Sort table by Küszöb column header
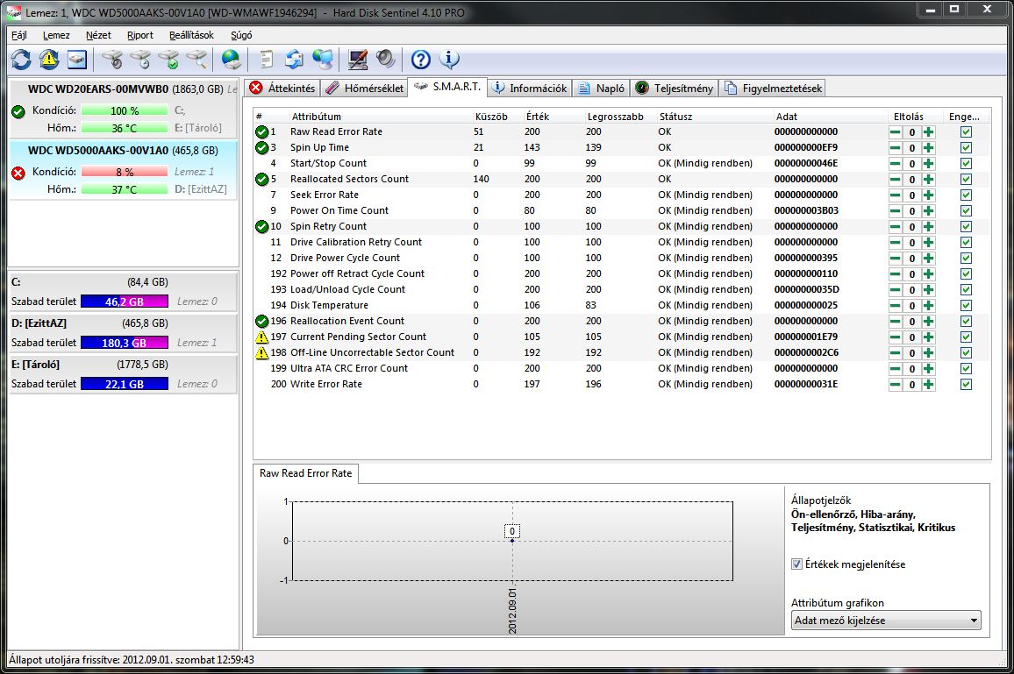The image size is (1014, 674). (491, 117)
